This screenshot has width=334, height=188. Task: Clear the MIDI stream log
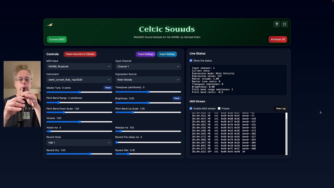tap(281, 108)
